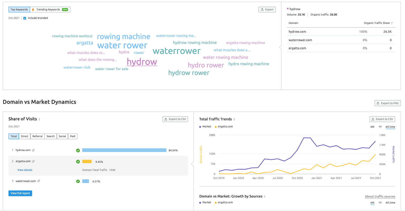Click the hydrow.com blue share bar
This screenshot has height=211, width=405.
click(x=124, y=150)
